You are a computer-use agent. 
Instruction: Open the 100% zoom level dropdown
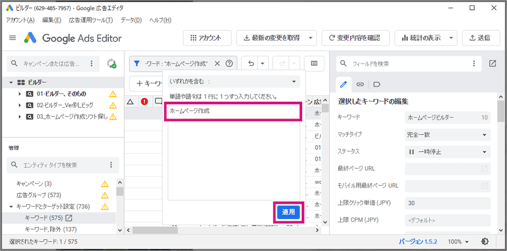[458, 241]
